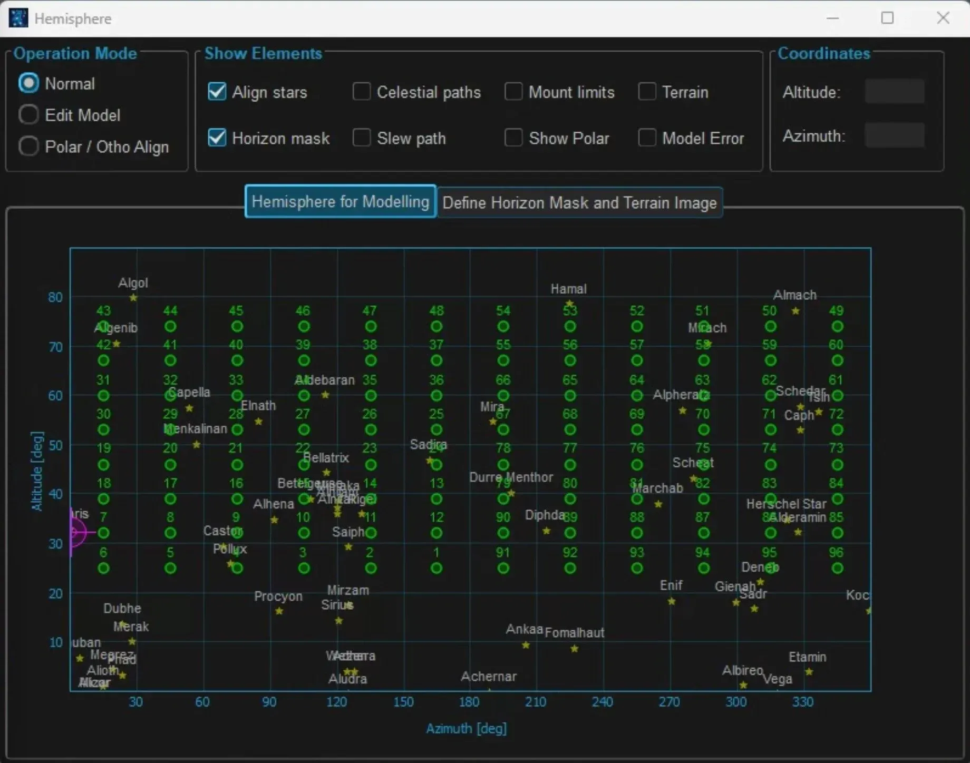This screenshot has height=763, width=970.
Task: Click the Procyon star marker
Action: 279,611
